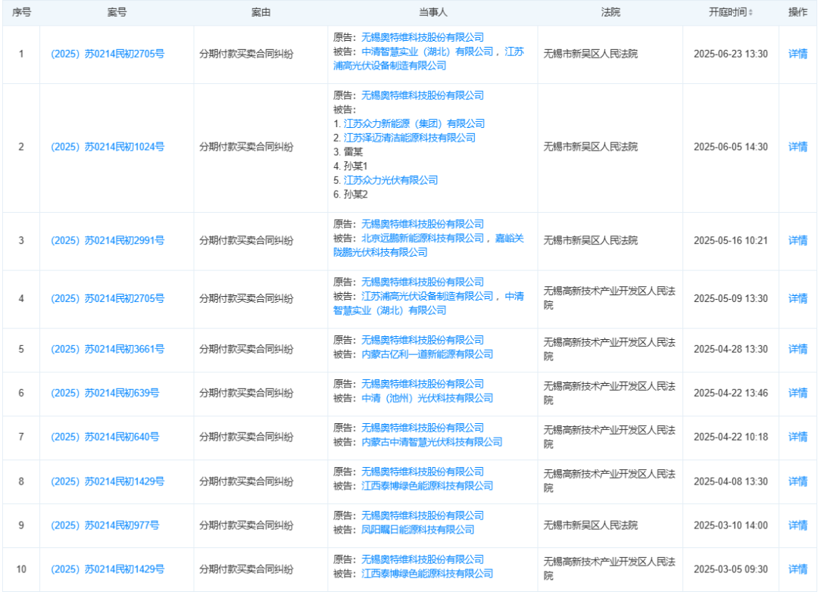Open defendant 北京远鹏新能源科技有限公司

click(423, 238)
